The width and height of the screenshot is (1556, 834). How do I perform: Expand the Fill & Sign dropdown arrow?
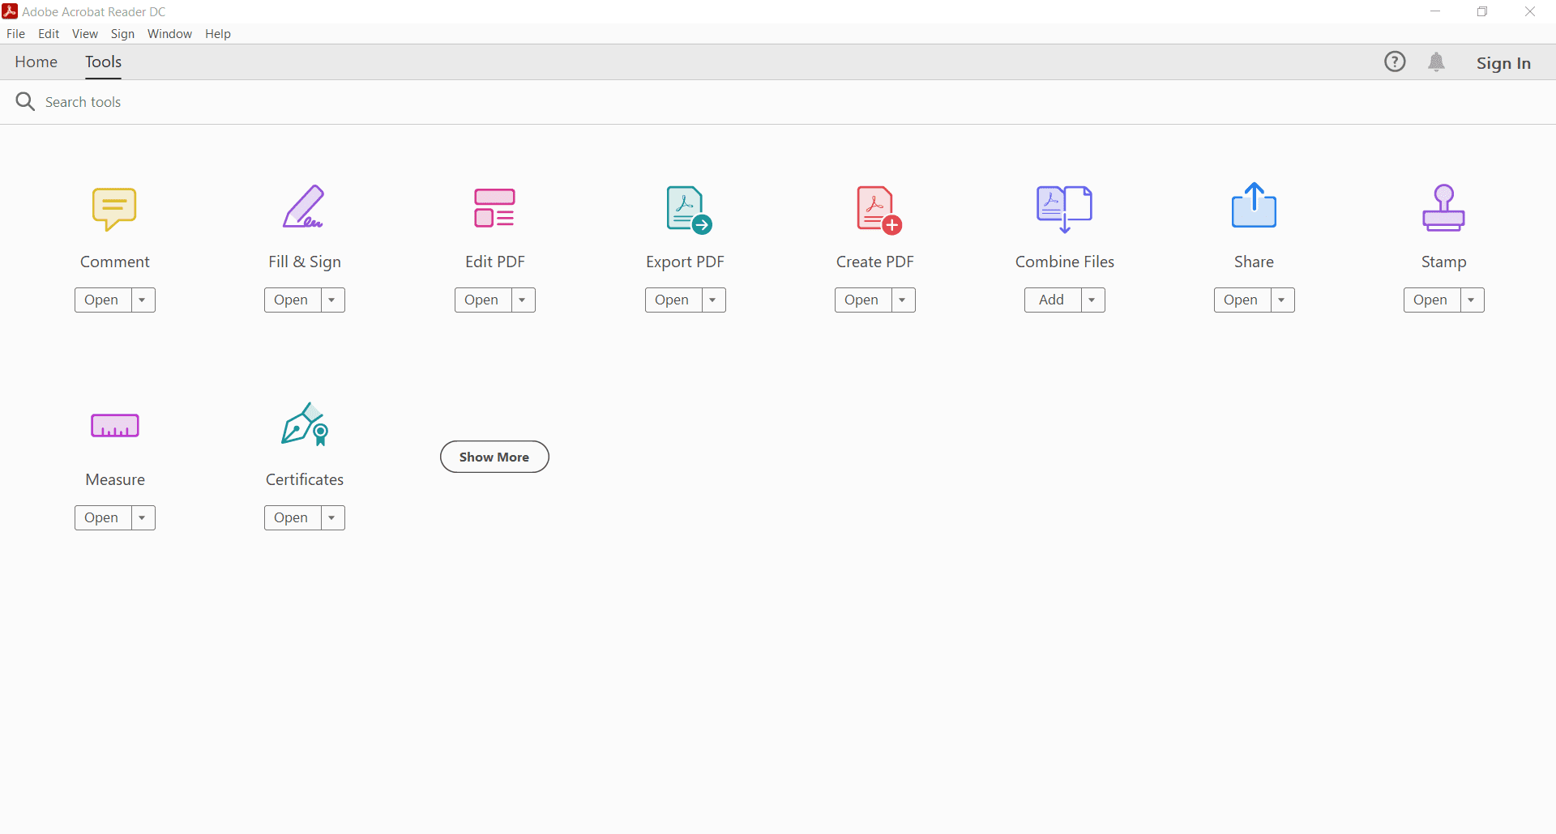tap(332, 300)
